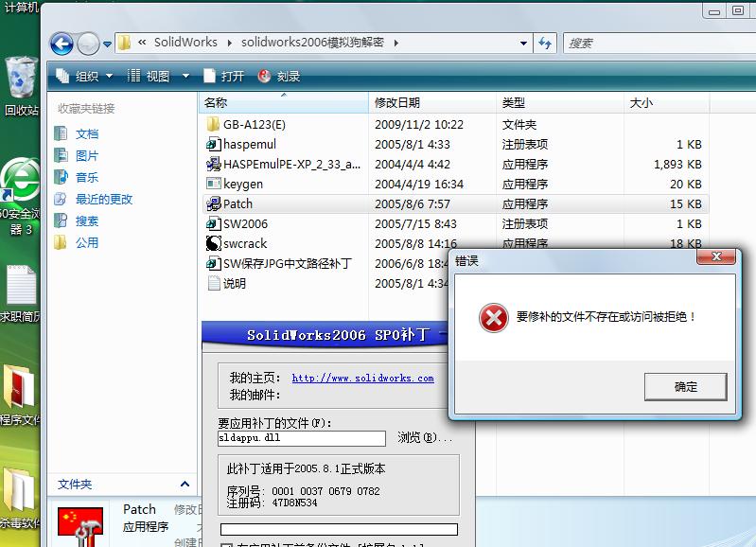Open the 最近的更改 favorite link
The width and height of the screenshot is (756, 547).
pos(104,199)
